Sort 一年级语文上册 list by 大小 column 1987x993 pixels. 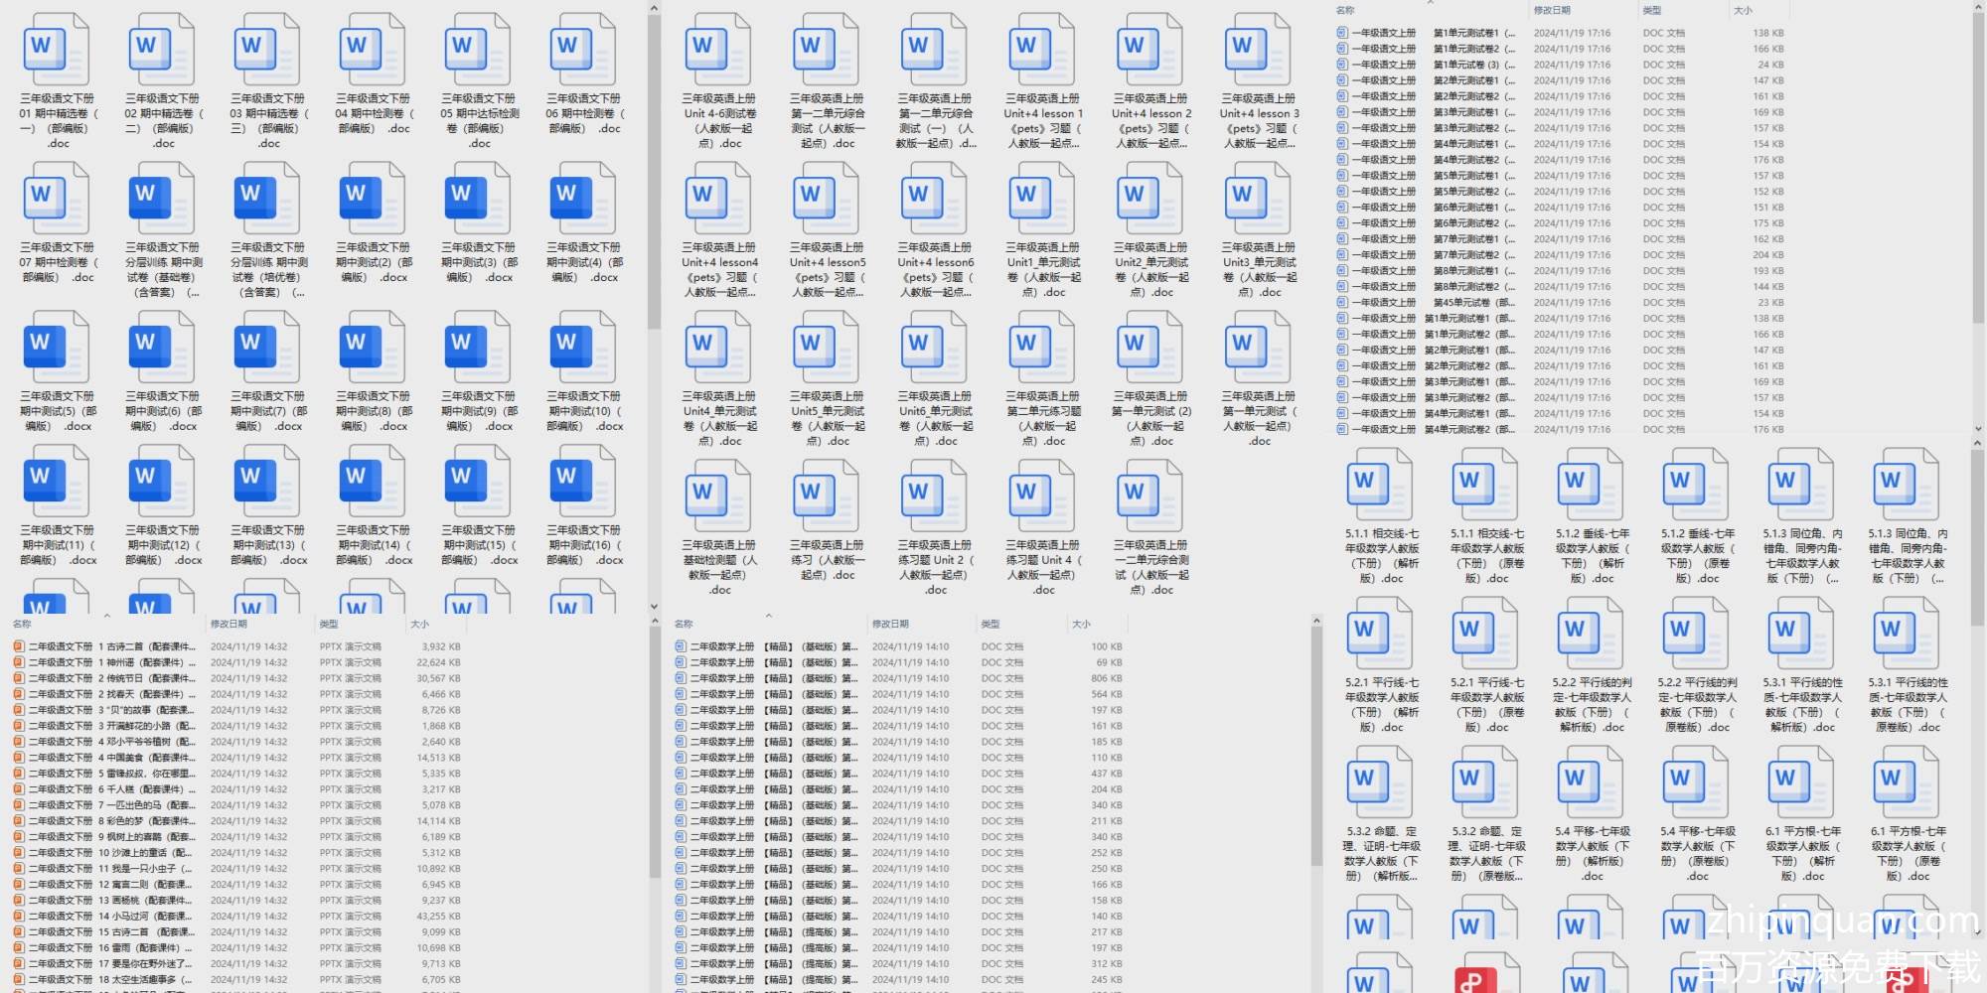click(x=1743, y=10)
